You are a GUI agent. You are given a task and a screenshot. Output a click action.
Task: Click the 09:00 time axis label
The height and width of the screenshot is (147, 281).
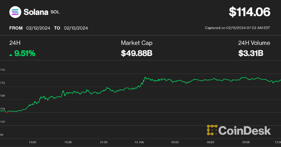pos(246,142)
